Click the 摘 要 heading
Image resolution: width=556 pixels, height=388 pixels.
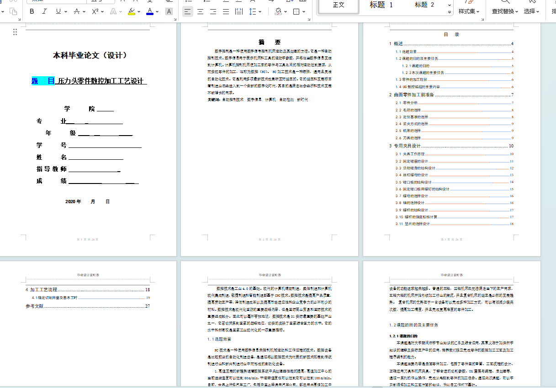point(270,42)
